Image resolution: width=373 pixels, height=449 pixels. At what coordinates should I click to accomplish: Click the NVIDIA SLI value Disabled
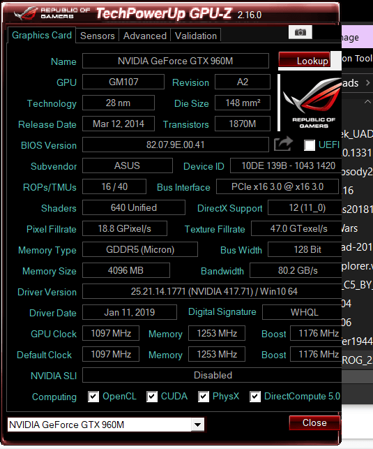coord(212,375)
